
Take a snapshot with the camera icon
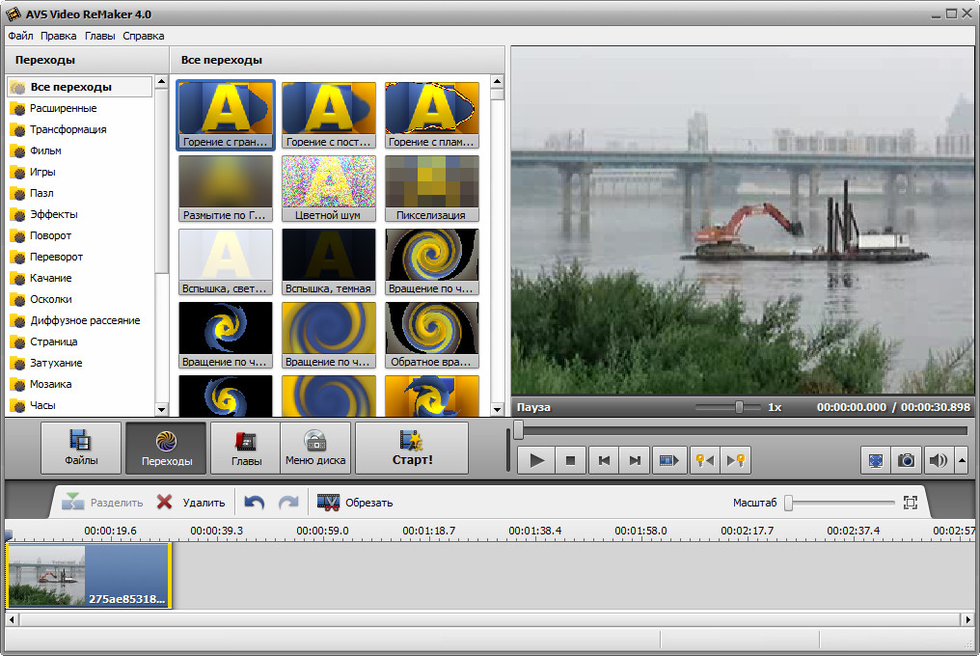click(906, 460)
